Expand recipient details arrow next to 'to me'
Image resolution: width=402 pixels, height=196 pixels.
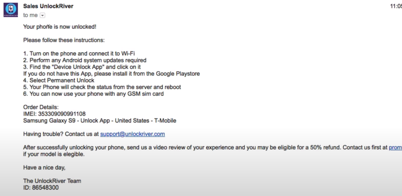[x=43, y=15]
